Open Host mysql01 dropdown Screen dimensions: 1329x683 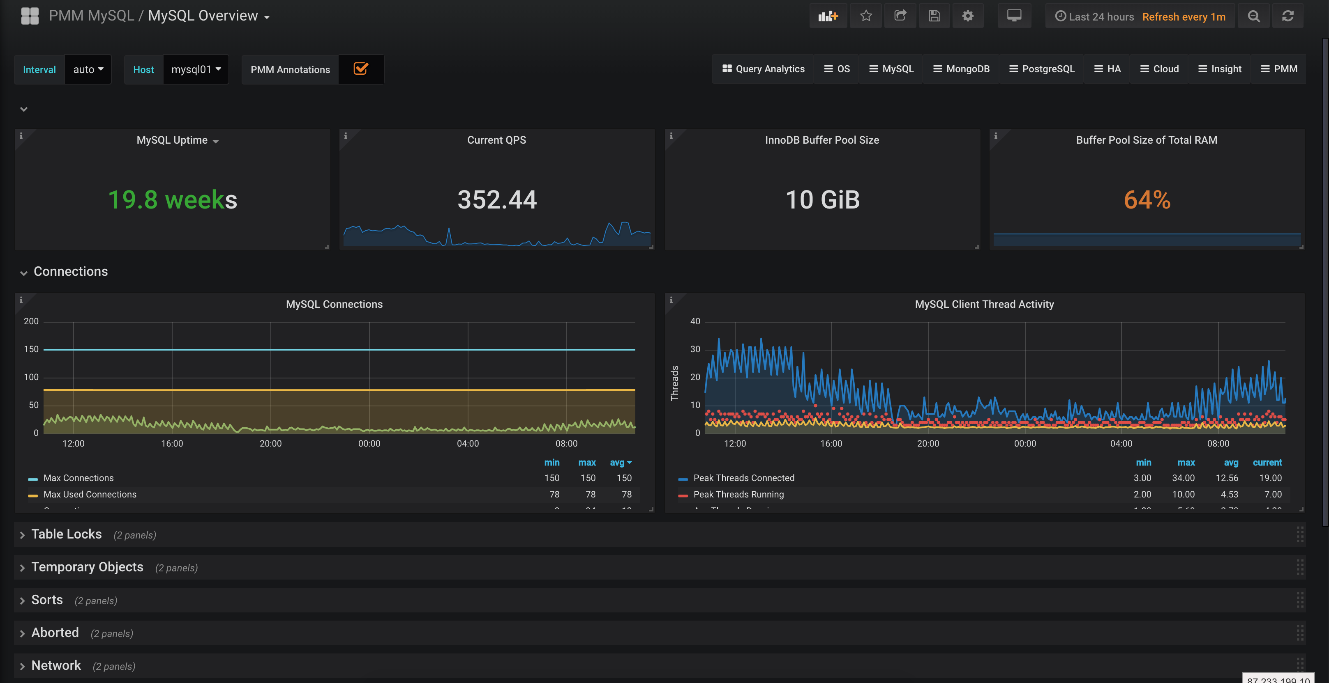[x=196, y=69]
